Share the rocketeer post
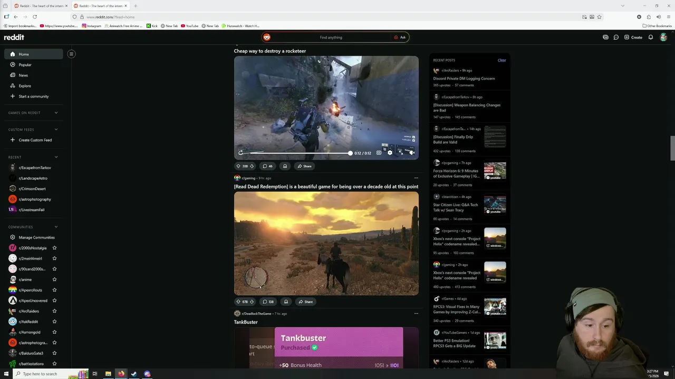This screenshot has width=675, height=379. [x=304, y=166]
